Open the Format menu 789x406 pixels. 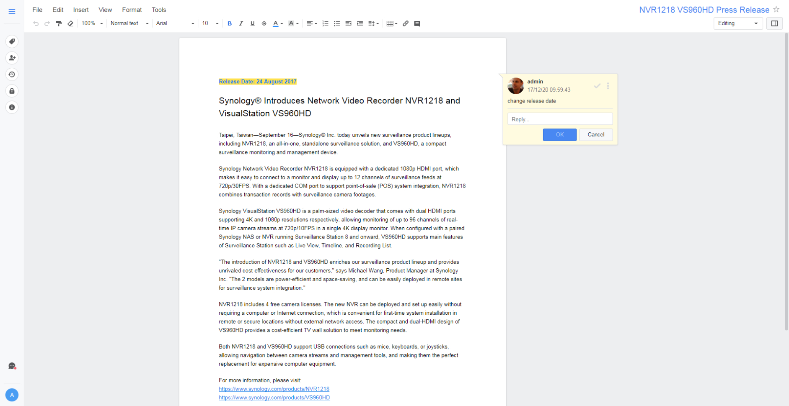pyautogui.click(x=132, y=9)
